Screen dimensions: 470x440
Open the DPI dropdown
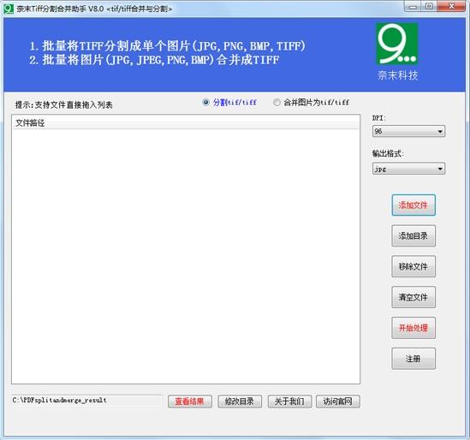408,131
